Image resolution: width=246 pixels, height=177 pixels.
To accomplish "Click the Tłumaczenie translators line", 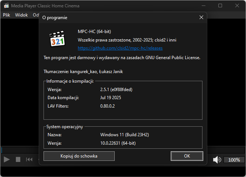I will coord(83,72).
